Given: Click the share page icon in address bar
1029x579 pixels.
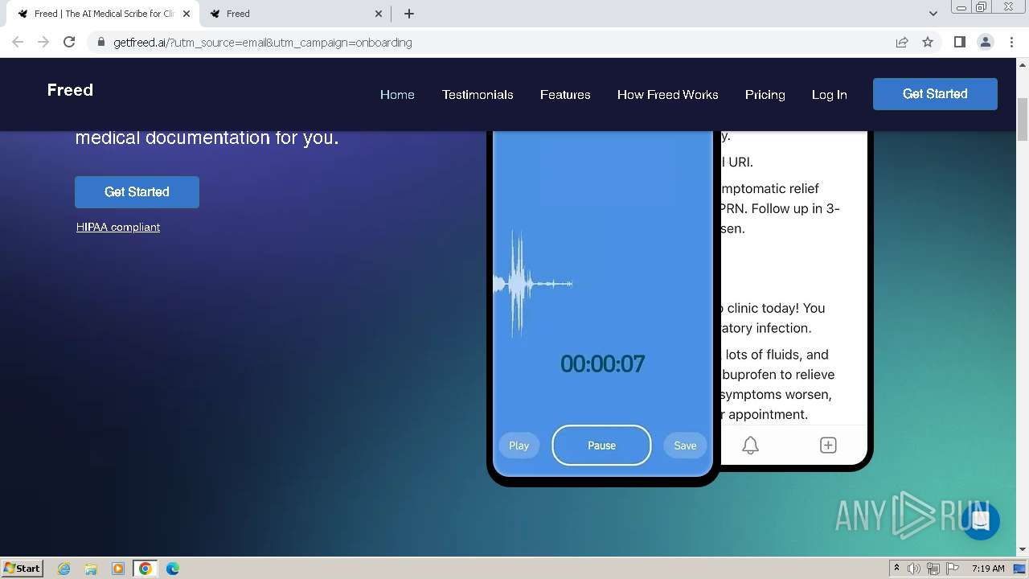Looking at the screenshot, I should pyautogui.click(x=902, y=43).
